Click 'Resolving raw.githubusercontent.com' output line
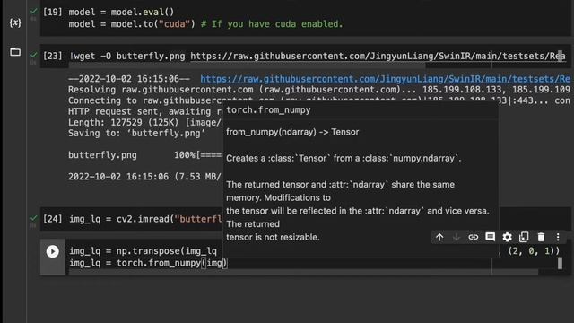This screenshot has height=323, width=574. coord(319,90)
